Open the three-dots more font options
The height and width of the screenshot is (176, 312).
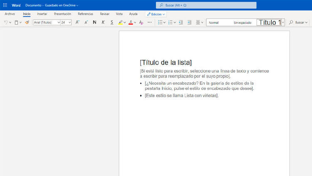tap(150, 22)
